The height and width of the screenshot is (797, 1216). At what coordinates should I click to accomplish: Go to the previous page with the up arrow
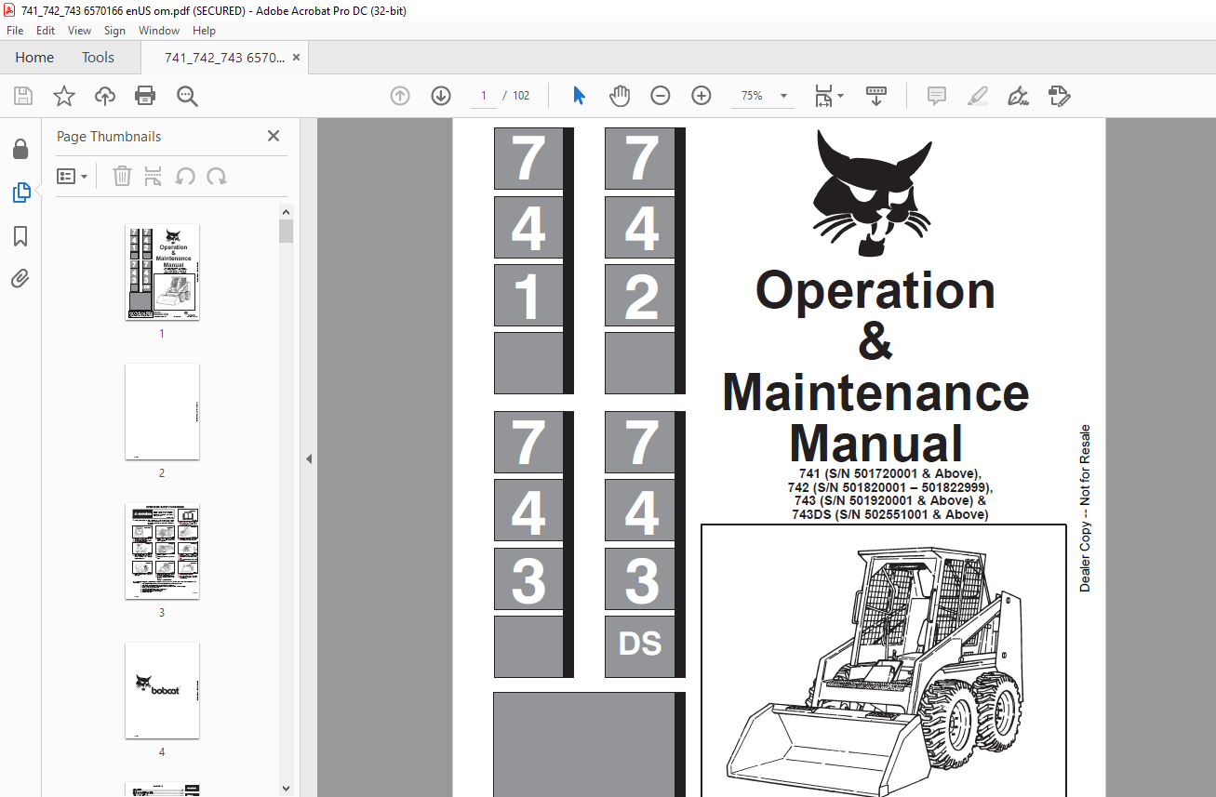point(400,96)
